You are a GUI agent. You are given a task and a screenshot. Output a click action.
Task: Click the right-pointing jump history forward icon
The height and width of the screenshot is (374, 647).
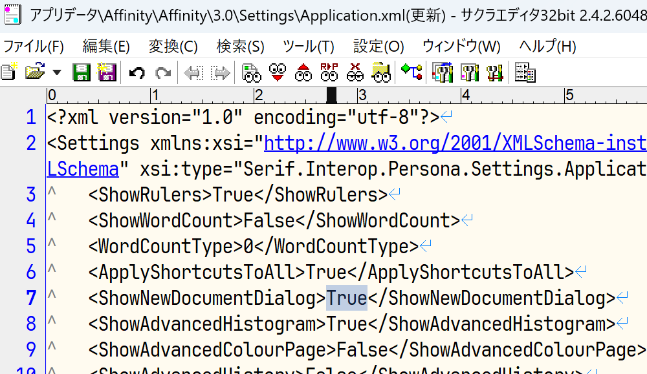tap(221, 73)
